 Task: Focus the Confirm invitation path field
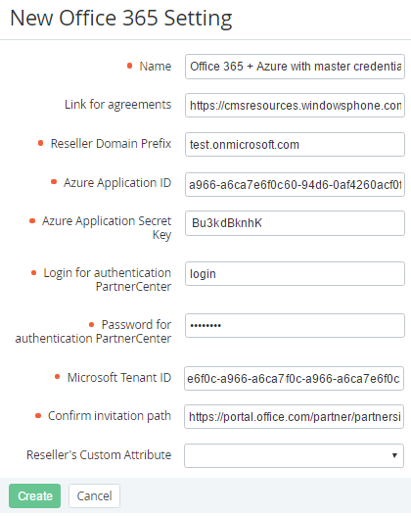click(x=294, y=416)
